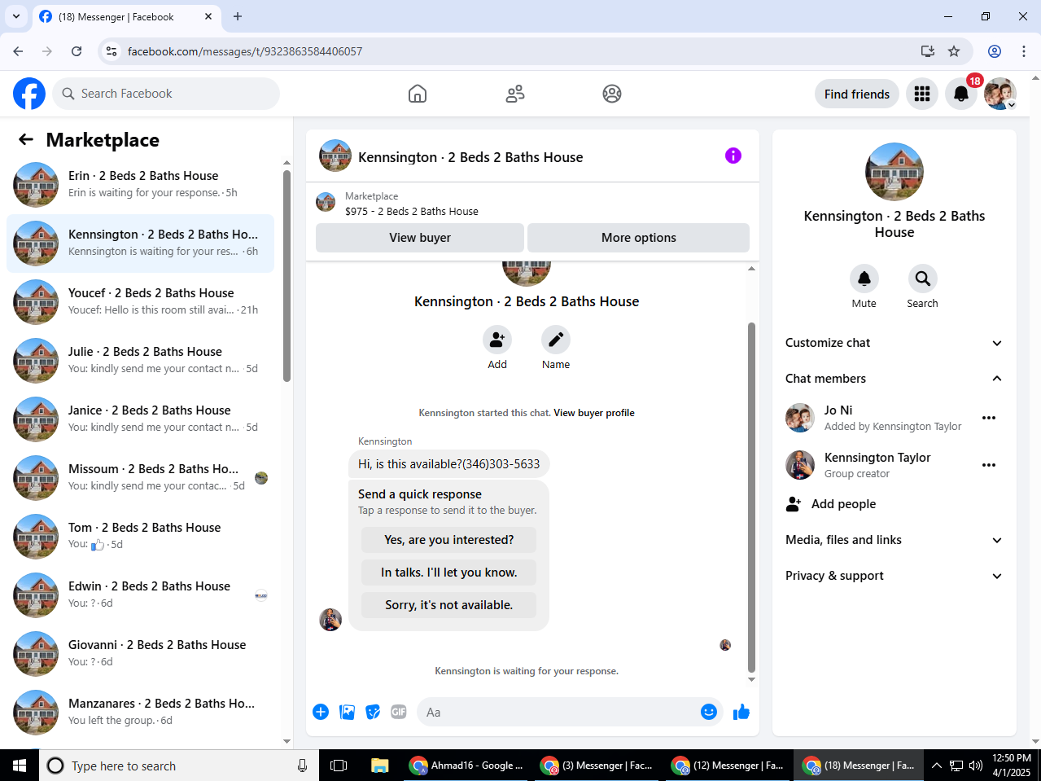The height and width of the screenshot is (781, 1041).
Task: Open Julie 2 Beds 2 Baths conversation
Action: (x=141, y=361)
